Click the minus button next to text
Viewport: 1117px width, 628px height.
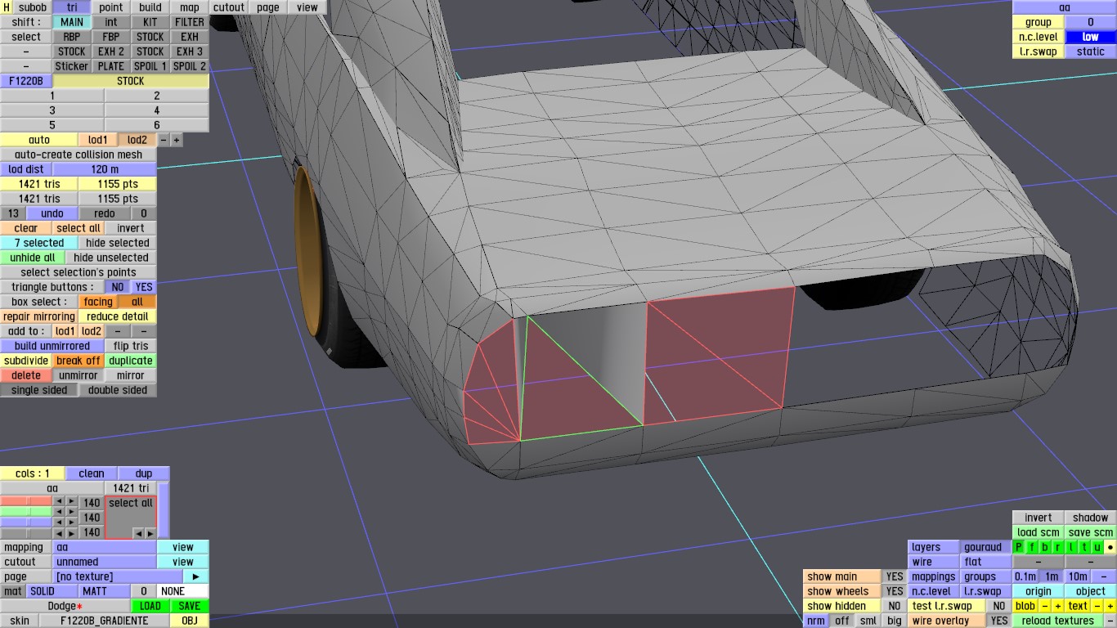click(1097, 606)
